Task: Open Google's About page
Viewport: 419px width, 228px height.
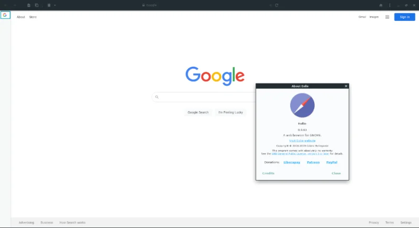Action: tap(21, 17)
